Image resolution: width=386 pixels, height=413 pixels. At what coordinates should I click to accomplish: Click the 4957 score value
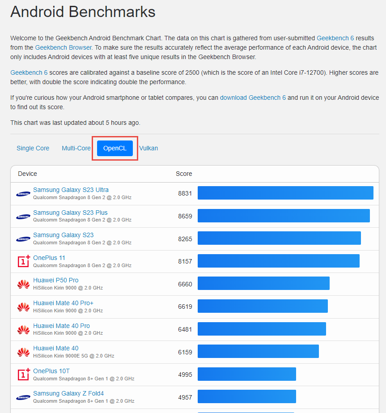[x=185, y=397]
